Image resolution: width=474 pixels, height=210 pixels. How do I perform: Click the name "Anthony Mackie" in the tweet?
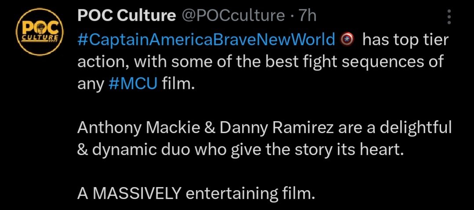130,128
